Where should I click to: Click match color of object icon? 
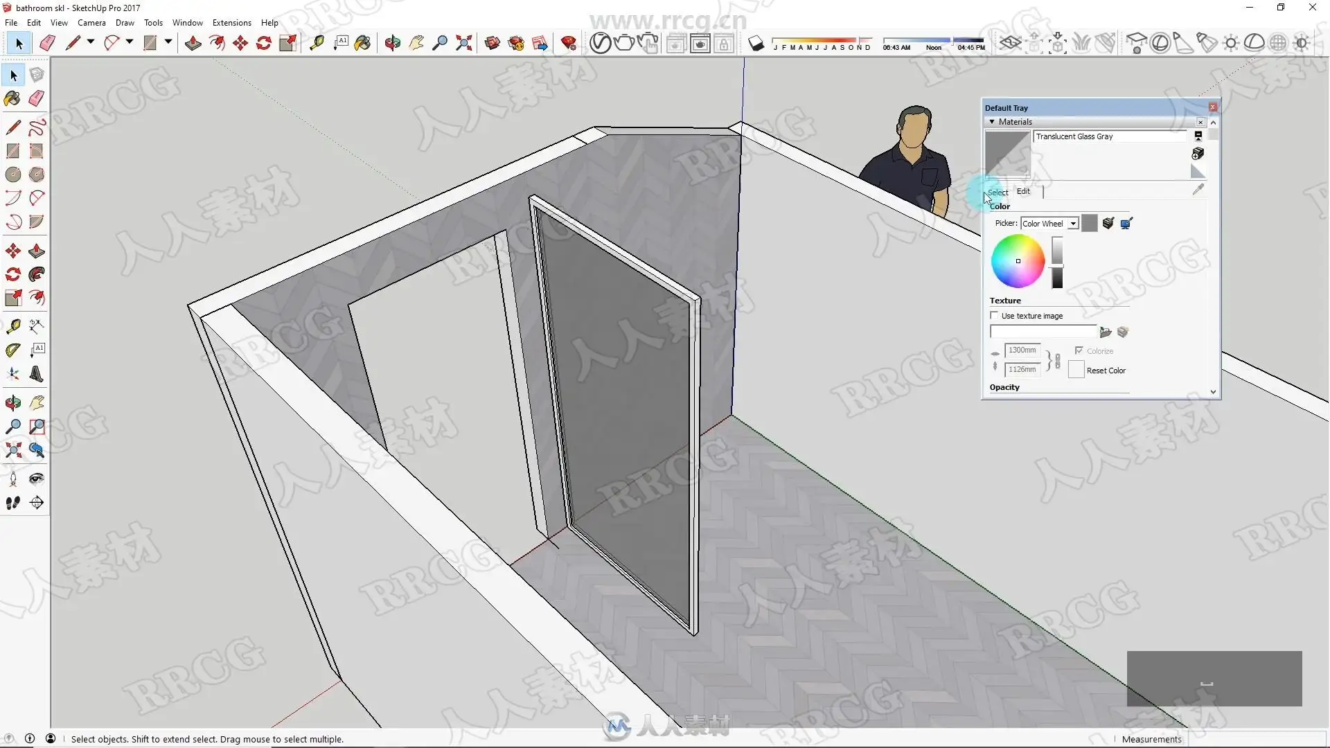1108,223
